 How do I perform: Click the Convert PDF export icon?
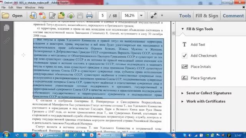coord(43,15)
